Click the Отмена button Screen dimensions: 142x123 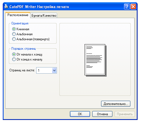pos(102,114)
